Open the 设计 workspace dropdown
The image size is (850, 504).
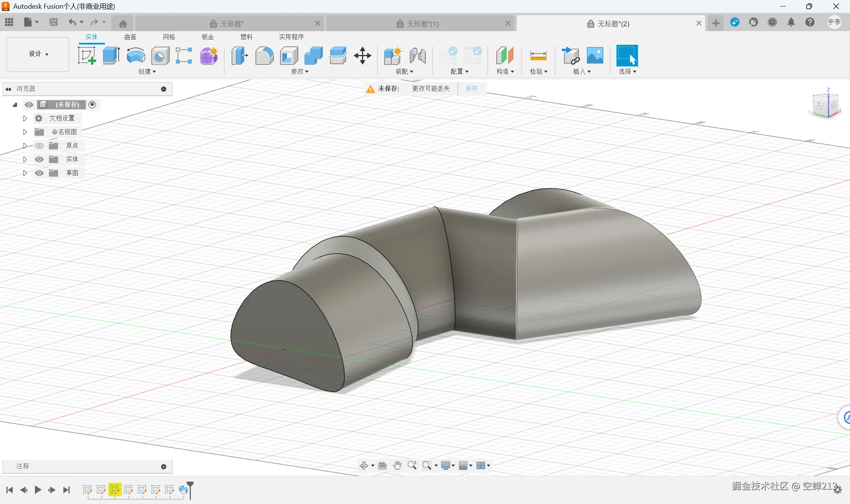pos(38,54)
